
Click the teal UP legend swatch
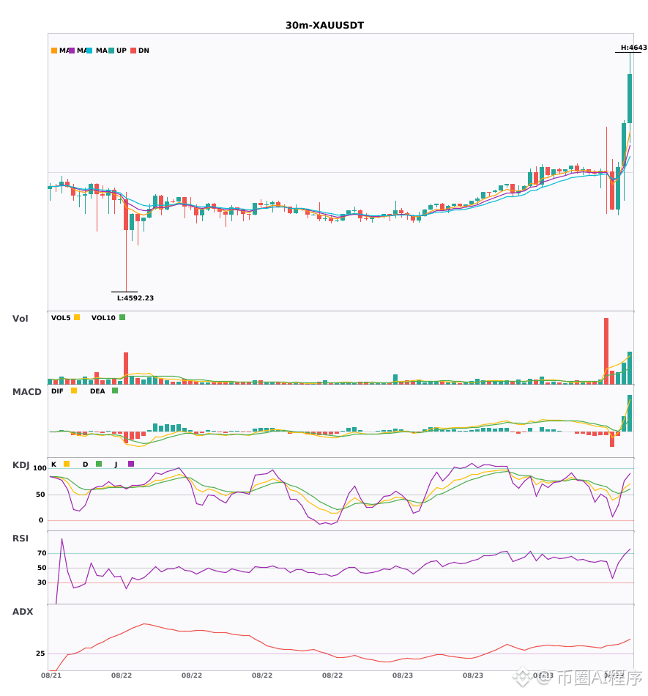click(111, 51)
